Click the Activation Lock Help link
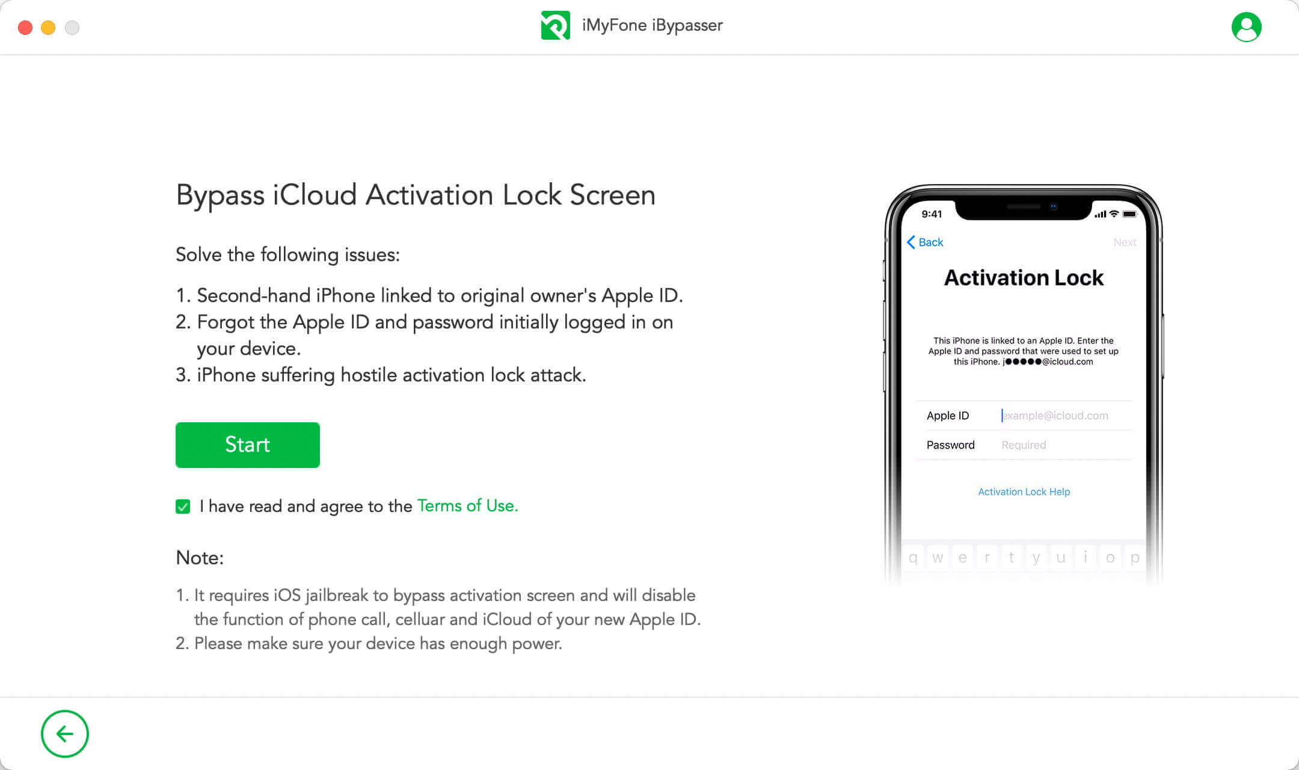Screen dimensions: 1299x770 tap(1024, 491)
